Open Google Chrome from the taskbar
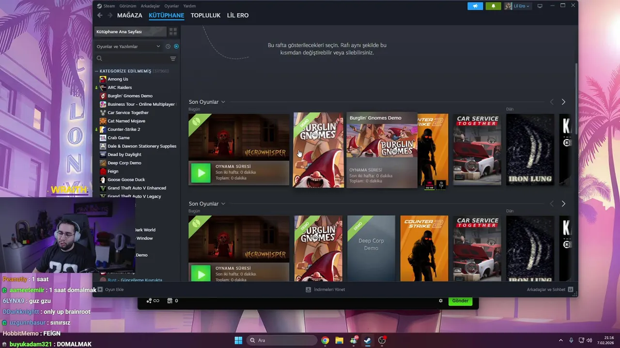620x348 pixels. (325, 340)
